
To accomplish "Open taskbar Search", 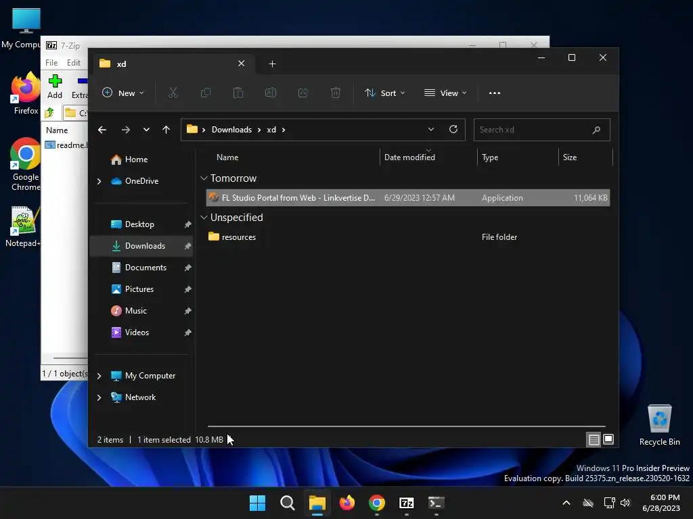I will pos(287,503).
